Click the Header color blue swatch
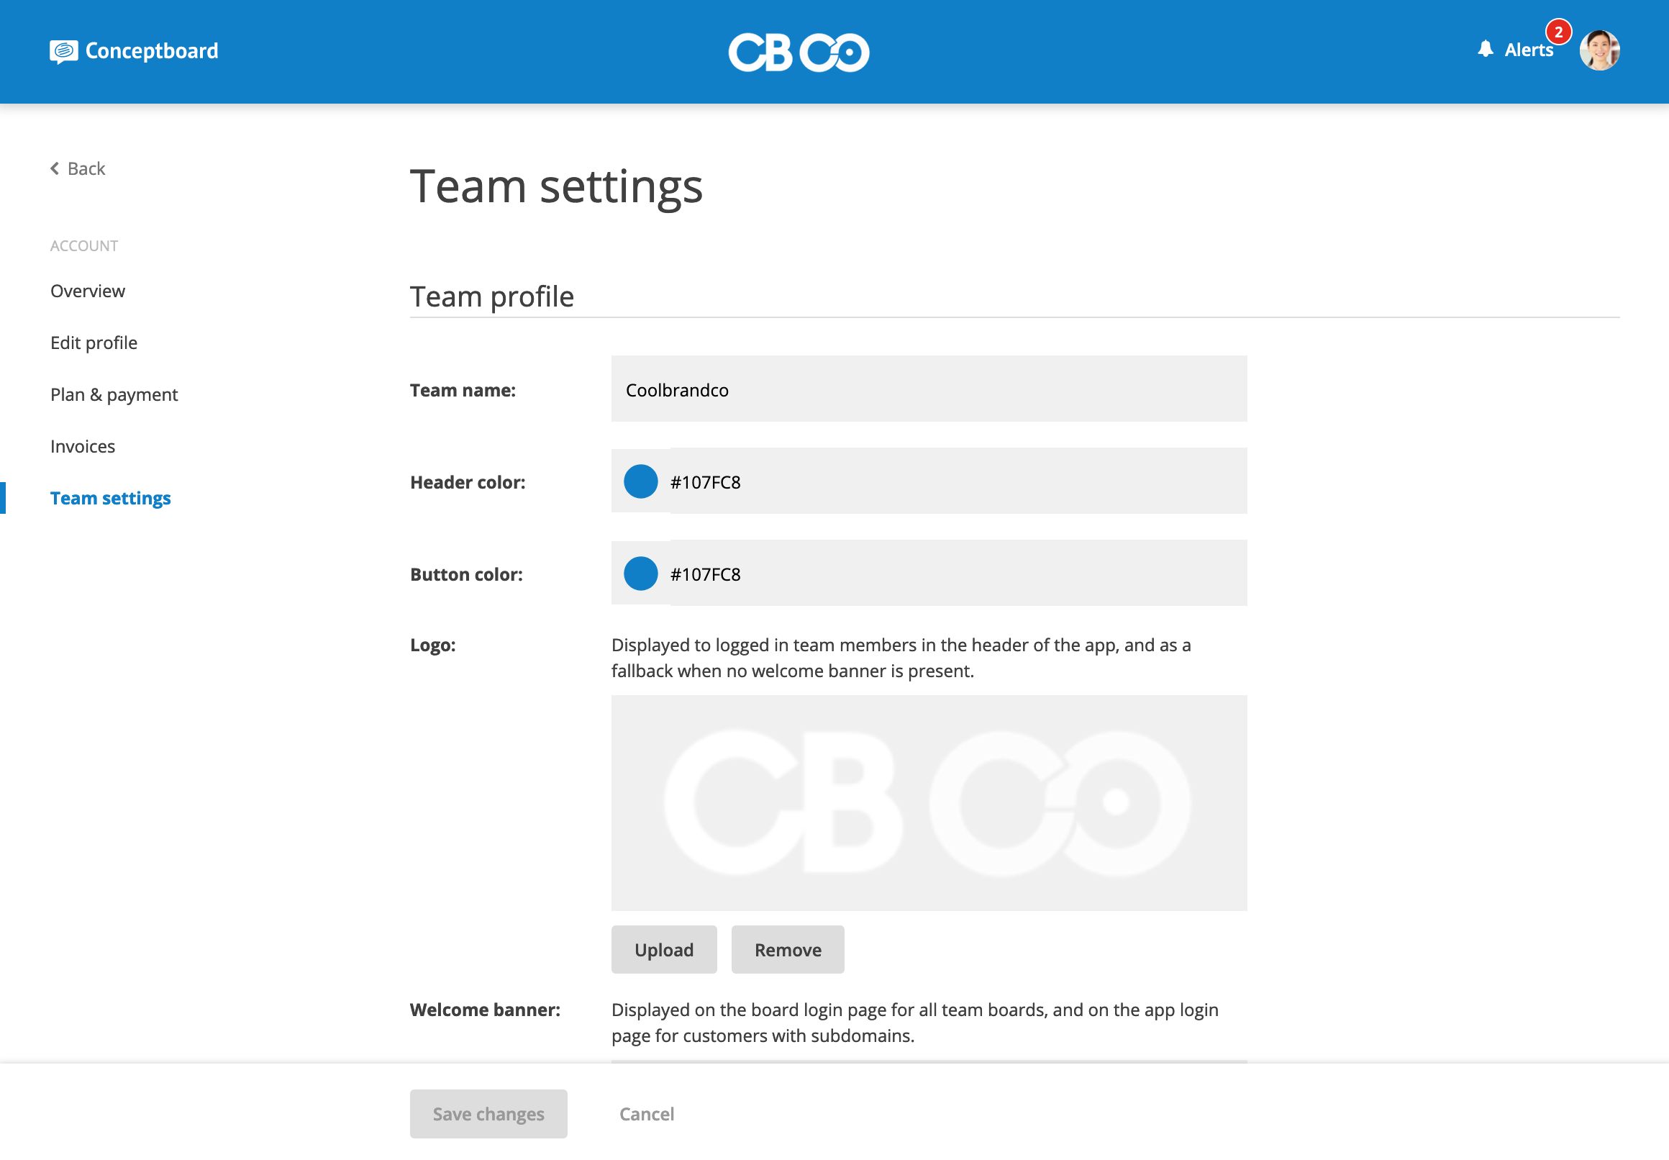1669x1160 pixels. [640, 481]
